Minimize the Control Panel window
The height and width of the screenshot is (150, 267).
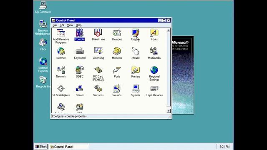[160, 20]
